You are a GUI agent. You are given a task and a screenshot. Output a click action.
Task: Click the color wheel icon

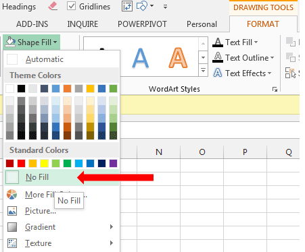11,194
